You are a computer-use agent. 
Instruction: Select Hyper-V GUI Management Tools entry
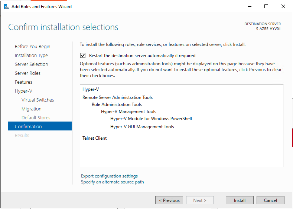[x=142, y=127]
